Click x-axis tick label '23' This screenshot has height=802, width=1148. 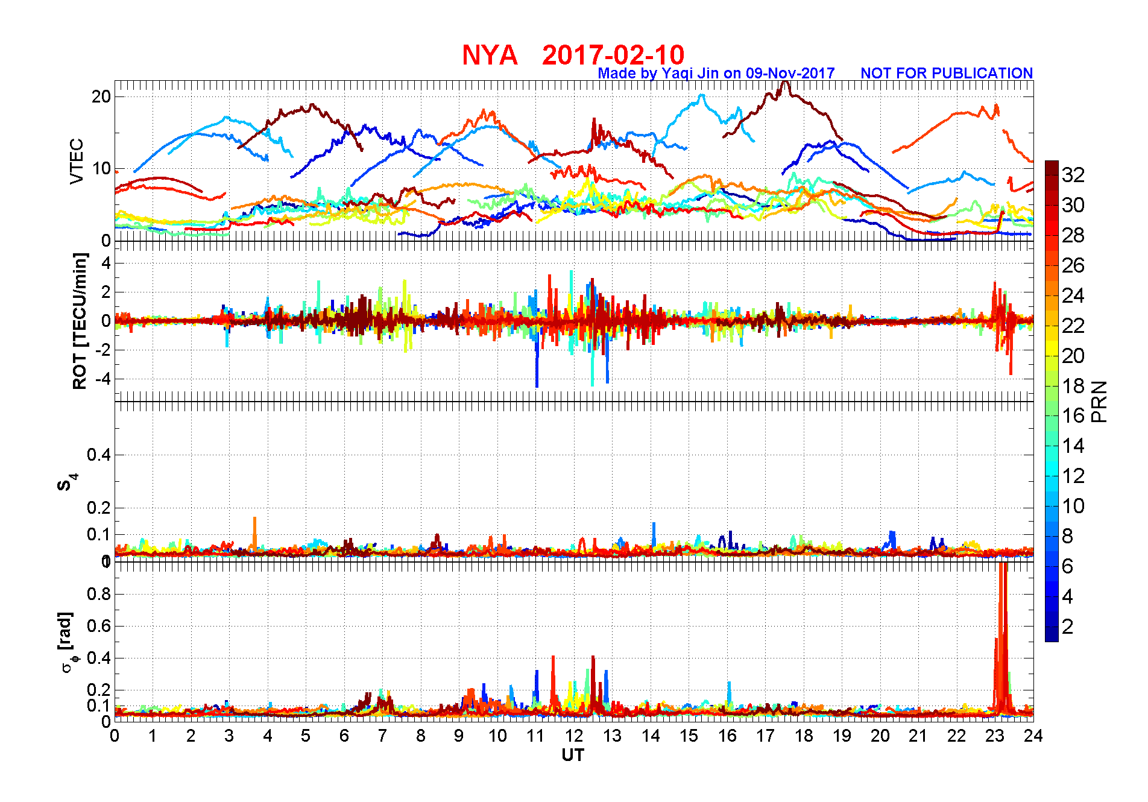coord(995,736)
